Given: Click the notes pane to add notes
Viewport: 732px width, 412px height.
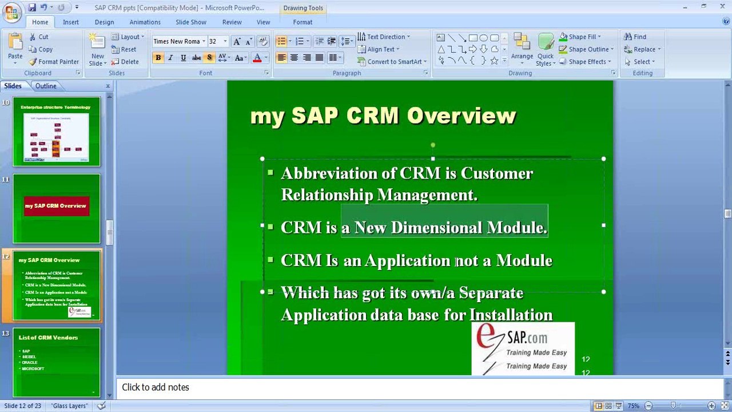Looking at the screenshot, I should [x=420, y=387].
